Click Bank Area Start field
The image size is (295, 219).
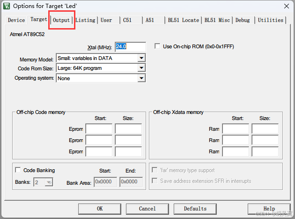(105, 181)
